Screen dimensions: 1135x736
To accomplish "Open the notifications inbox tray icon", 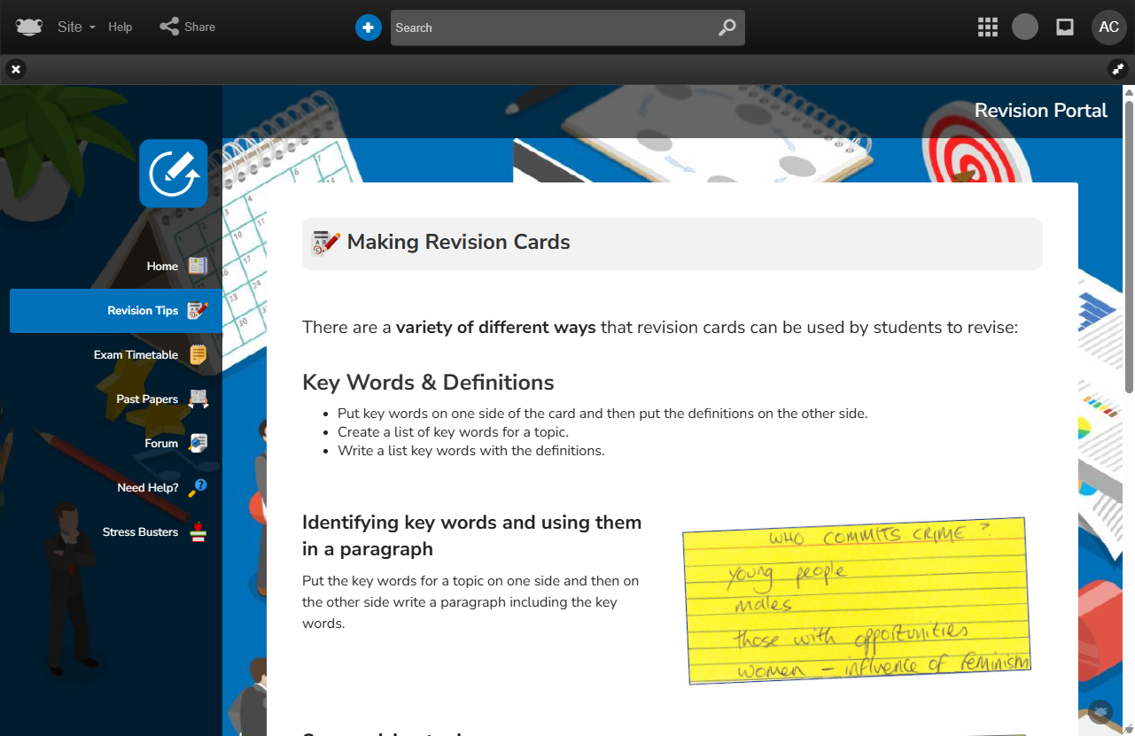I will point(1065,27).
